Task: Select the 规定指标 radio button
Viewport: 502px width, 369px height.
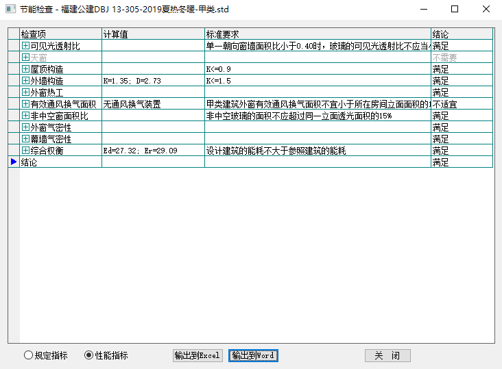Action: point(28,355)
